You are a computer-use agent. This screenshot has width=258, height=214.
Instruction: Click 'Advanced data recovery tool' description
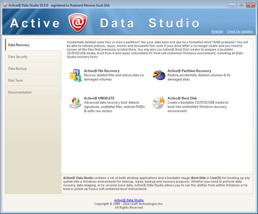pos(114,106)
